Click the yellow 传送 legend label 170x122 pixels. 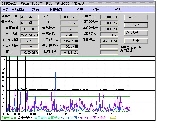pos(113,118)
